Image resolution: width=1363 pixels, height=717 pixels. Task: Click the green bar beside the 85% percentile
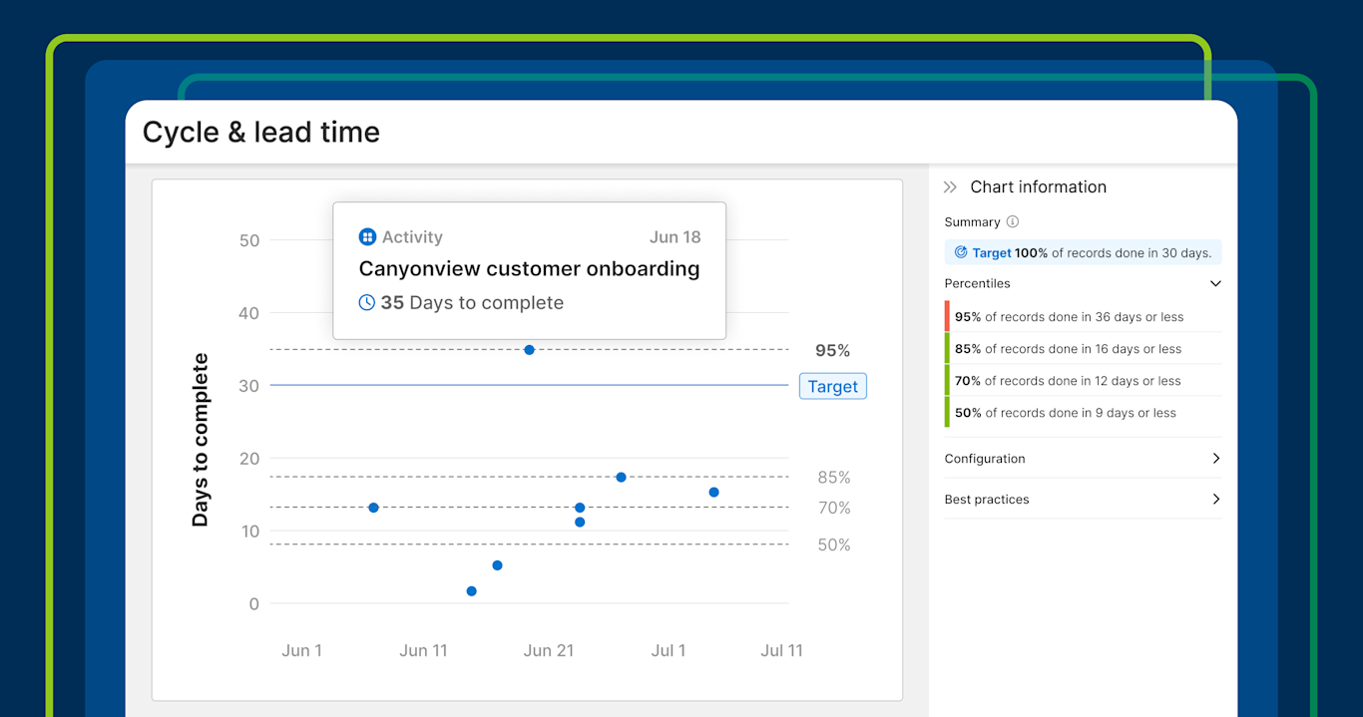coord(947,347)
